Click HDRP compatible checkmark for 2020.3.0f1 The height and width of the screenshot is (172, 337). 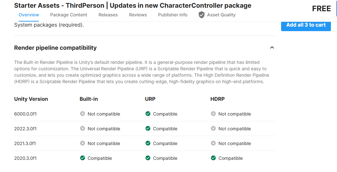[213, 158]
